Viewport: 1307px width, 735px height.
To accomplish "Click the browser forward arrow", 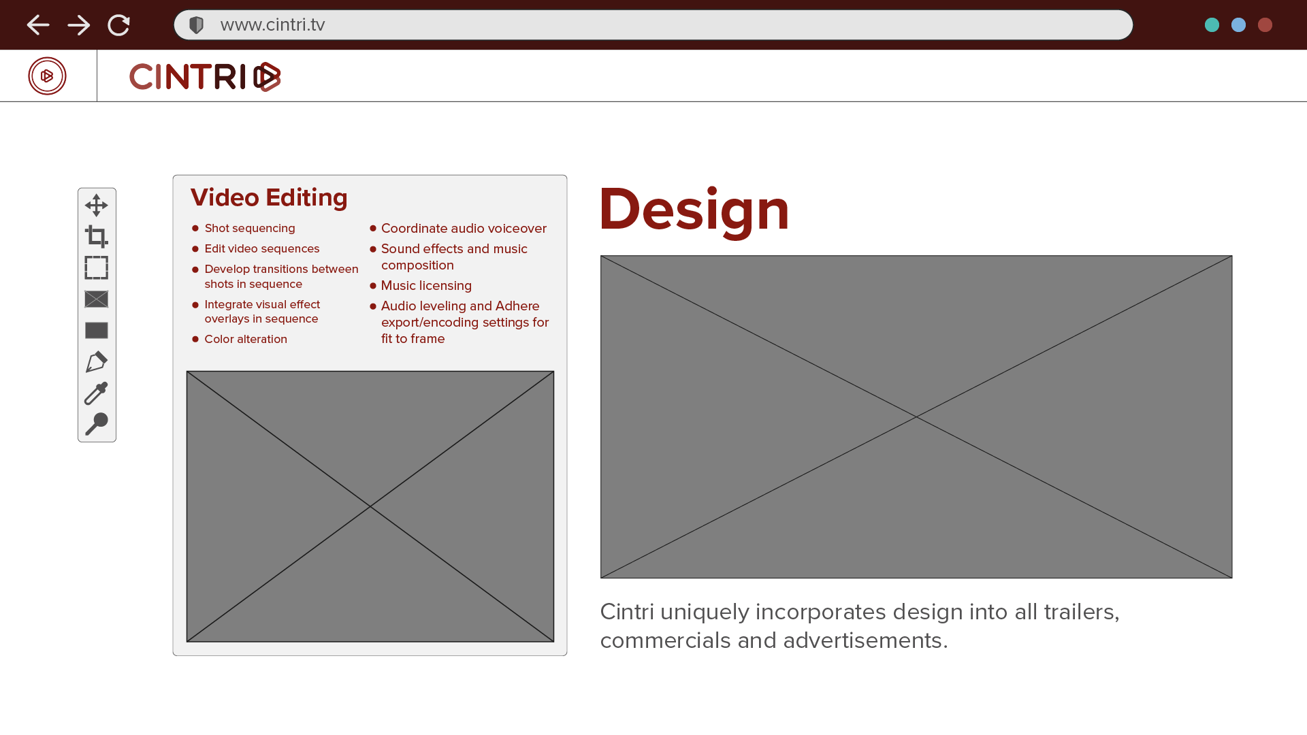I will 79,25.
